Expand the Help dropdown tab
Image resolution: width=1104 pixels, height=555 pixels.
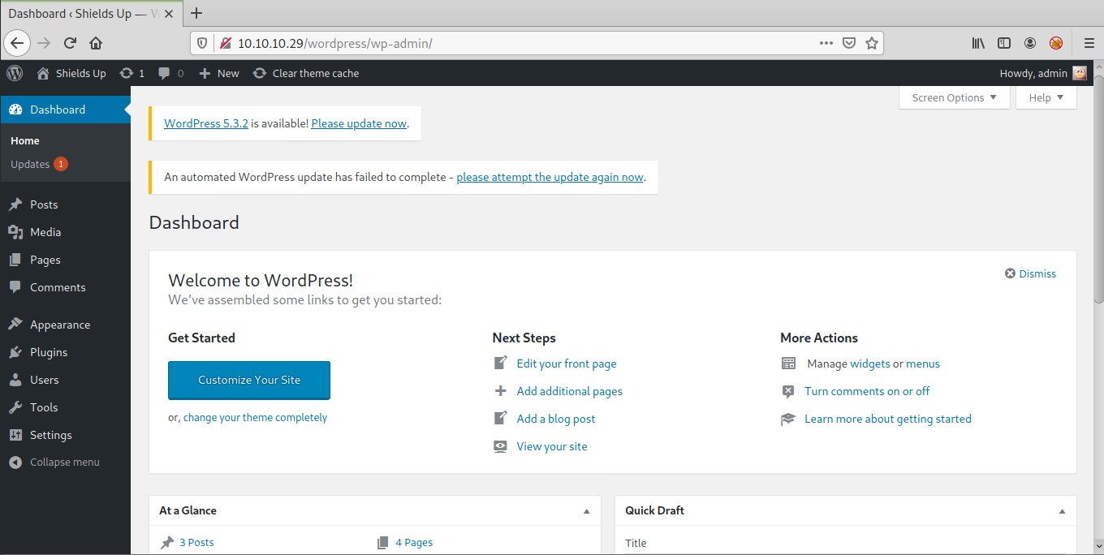pos(1046,97)
